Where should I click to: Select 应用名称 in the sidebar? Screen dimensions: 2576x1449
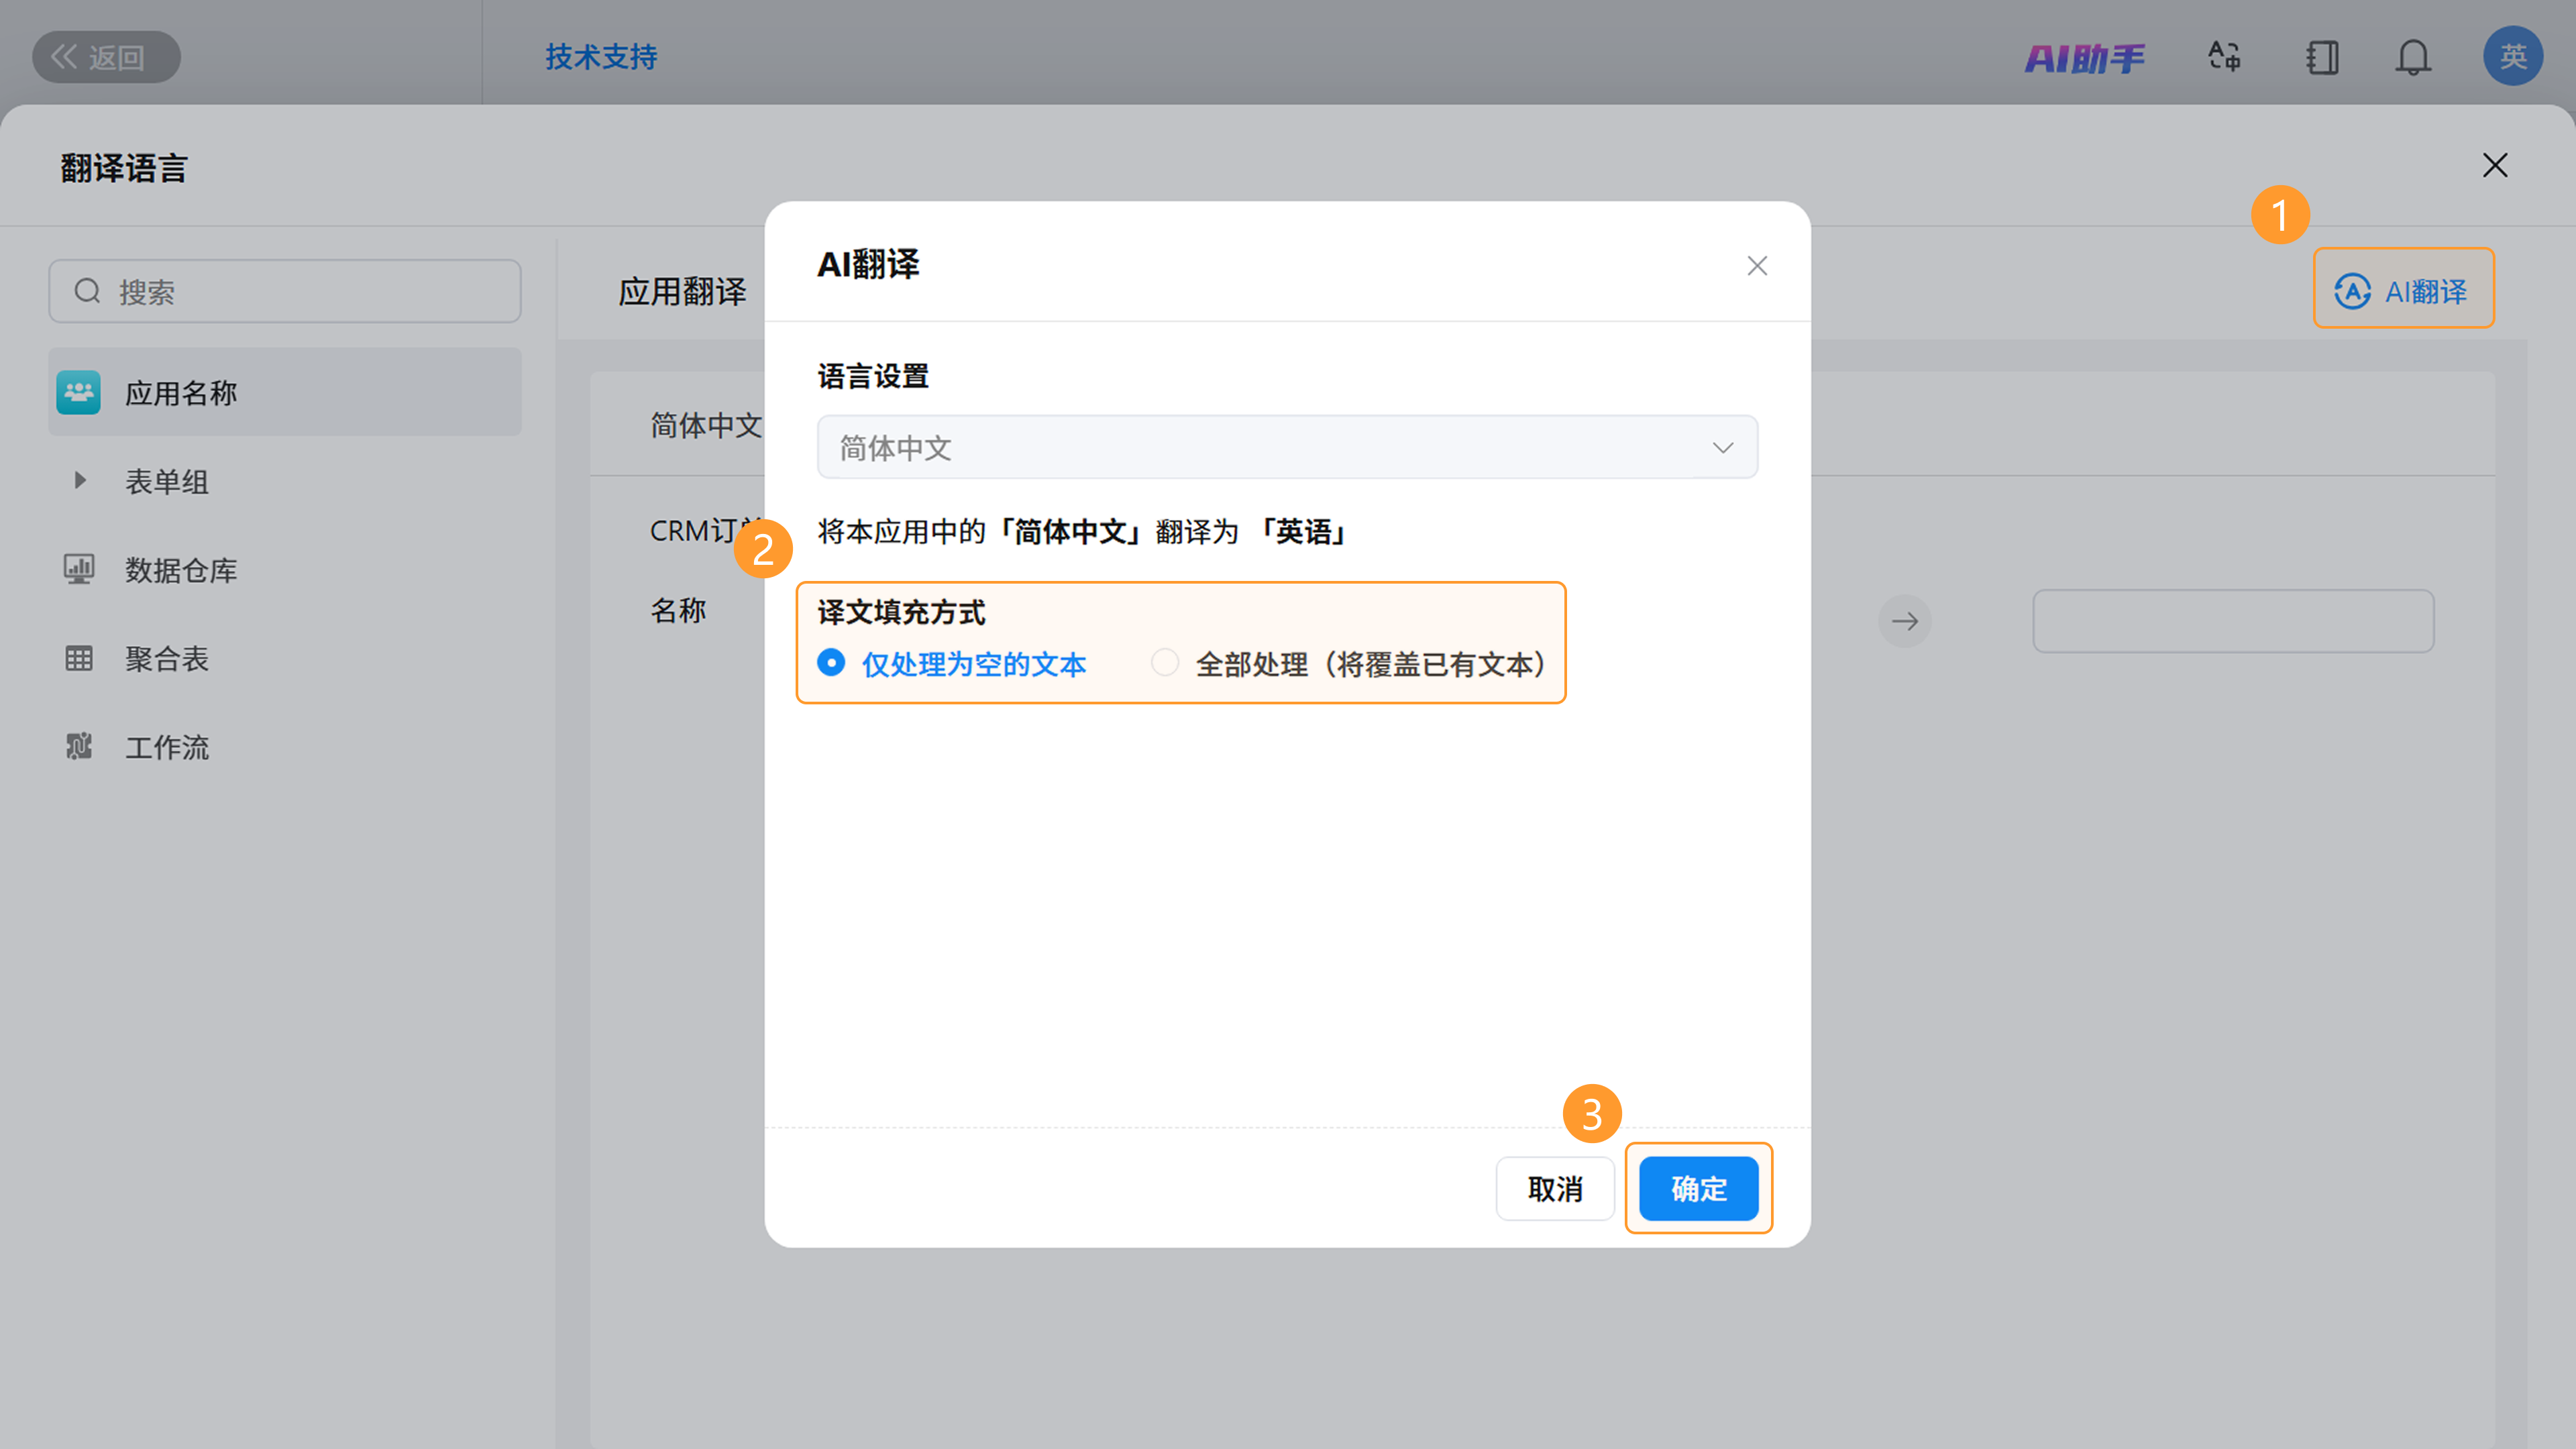click(285, 392)
